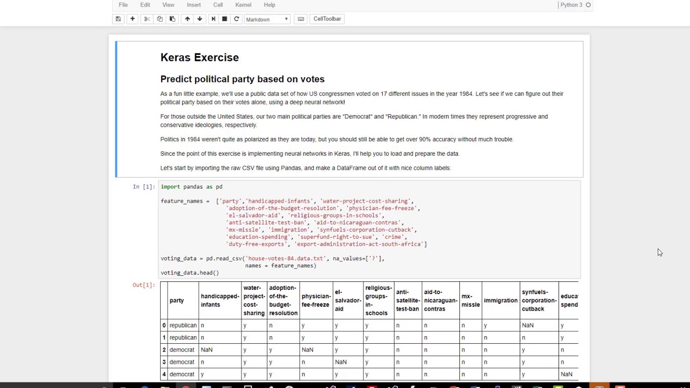Click the In [1]: prompt label
Screen dimensions: 690x388
click(x=144, y=186)
